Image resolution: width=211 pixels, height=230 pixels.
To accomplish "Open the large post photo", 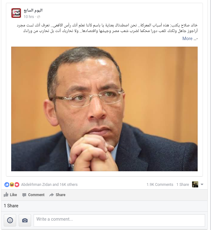I will [x=104, y=109].
